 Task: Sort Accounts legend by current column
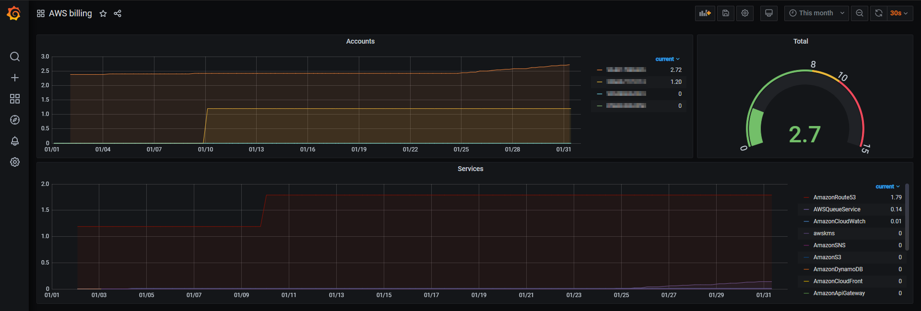(667, 59)
